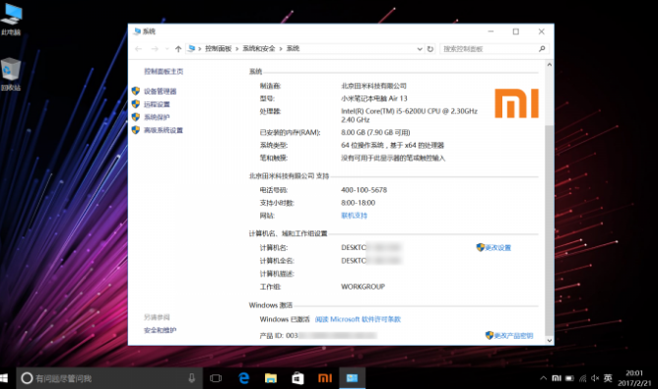The width and height of the screenshot is (658, 389).
Task: Click the search Control Panel field
Action: click(493, 49)
